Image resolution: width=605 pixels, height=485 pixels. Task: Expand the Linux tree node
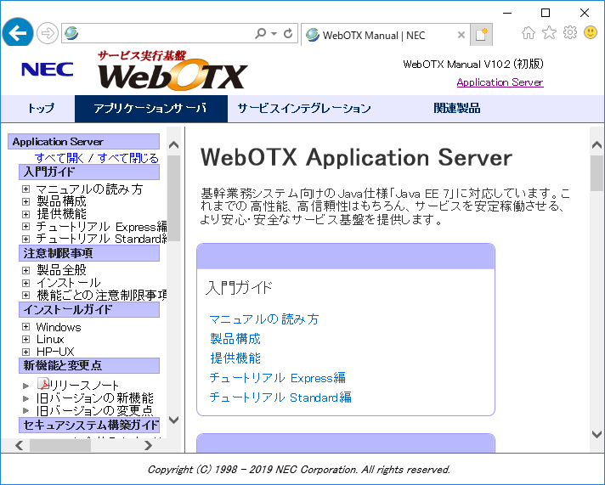(26, 339)
